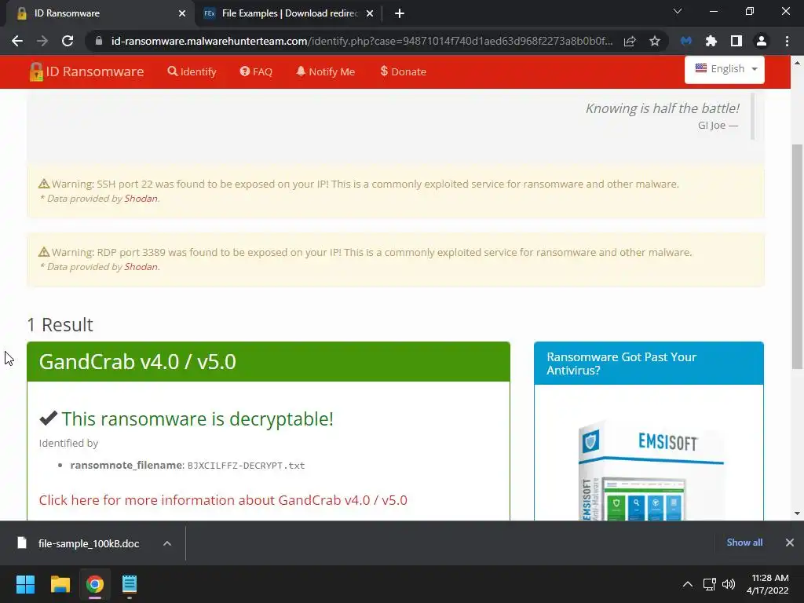Viewport: 804px width, 603px height.
Task: Follow the Shodan link in RDP warning
Action: tap(141, 267)
